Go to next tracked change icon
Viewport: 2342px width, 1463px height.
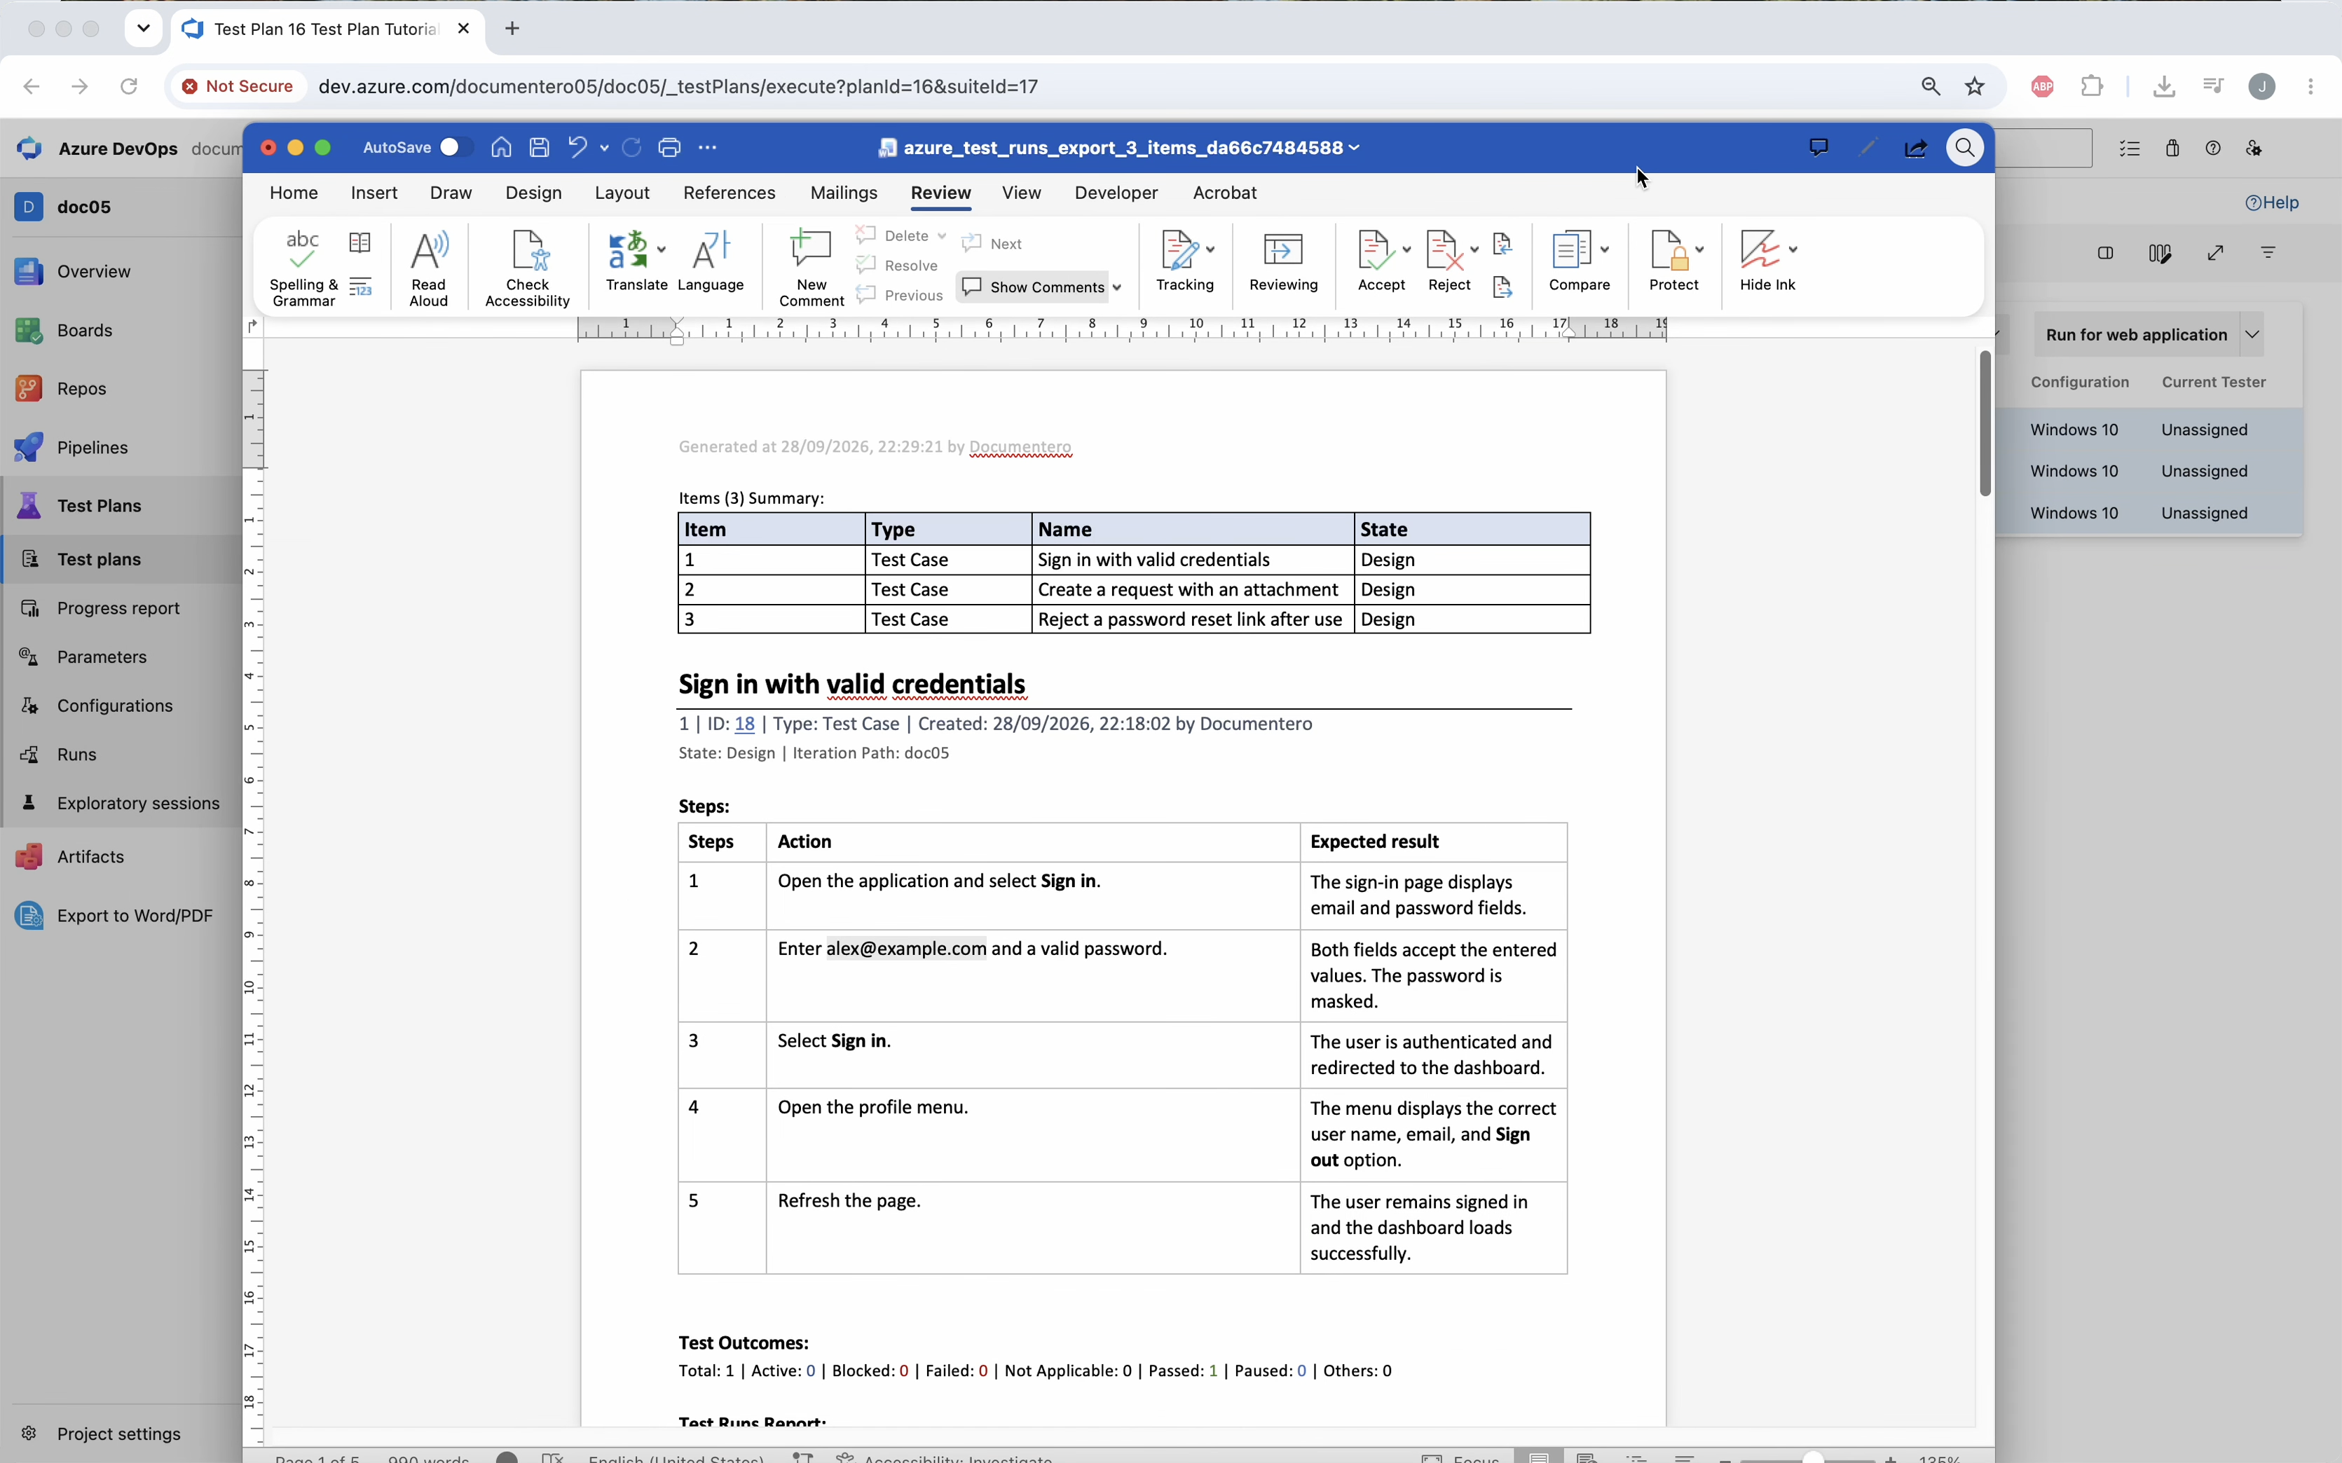tap(1502, 287)
